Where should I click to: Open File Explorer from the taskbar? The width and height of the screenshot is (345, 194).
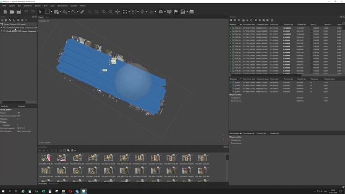point(64,191)
